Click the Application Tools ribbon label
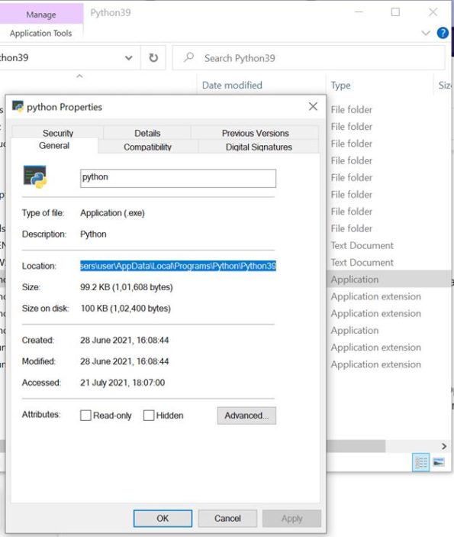Screen dimensions: 454x537 pos(40,33)
